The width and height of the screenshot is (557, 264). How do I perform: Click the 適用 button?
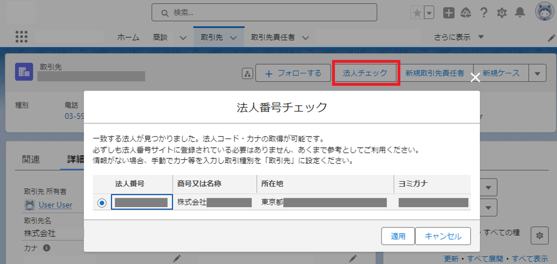398,236
